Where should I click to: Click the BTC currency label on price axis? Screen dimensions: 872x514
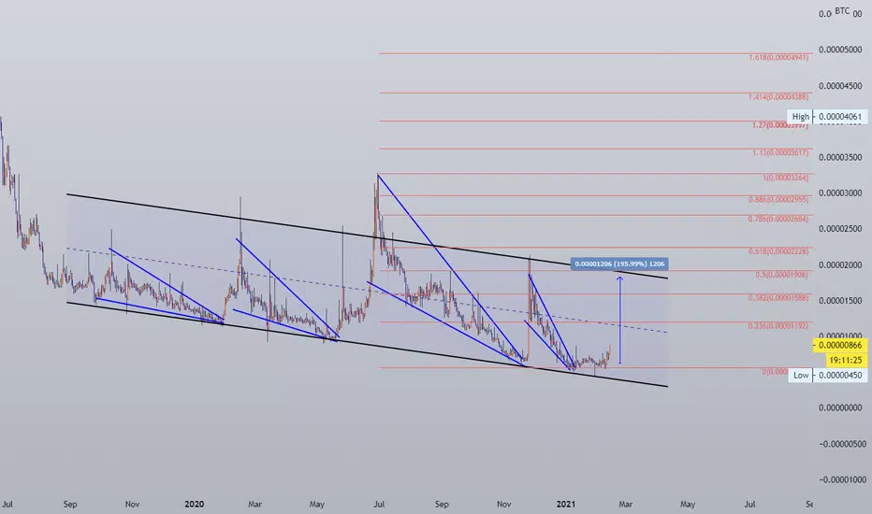(842, 11)
